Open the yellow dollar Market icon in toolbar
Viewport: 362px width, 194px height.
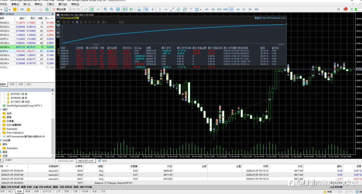pyautogui.click(x=15, y=9)
